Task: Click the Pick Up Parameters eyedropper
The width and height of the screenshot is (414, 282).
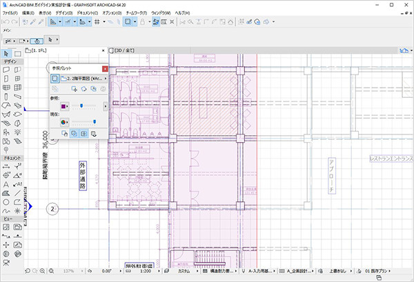Action: (x=32, y=22)
